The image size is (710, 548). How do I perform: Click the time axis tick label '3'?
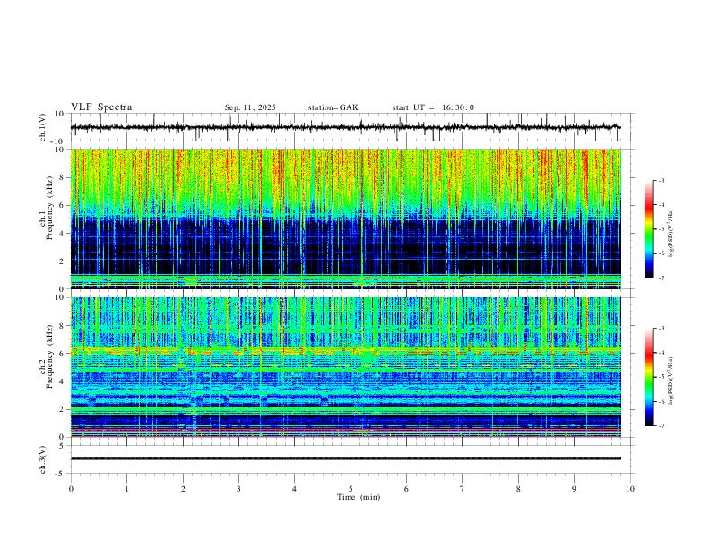(238, 489)
